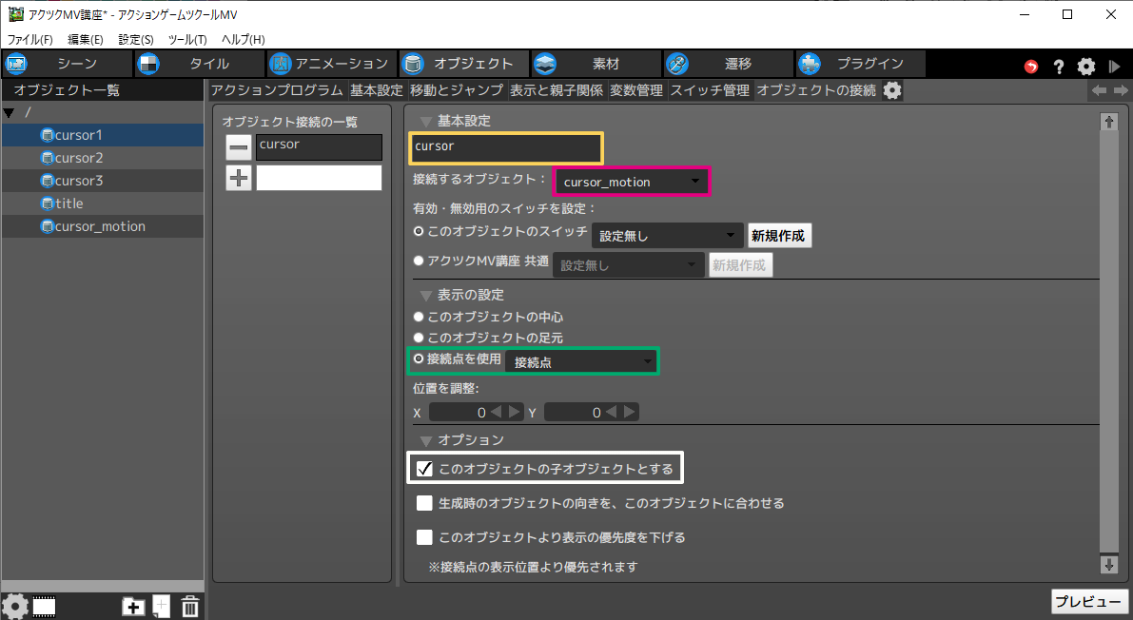Screen dimensions: 1133x620
Task: Switch to the アクションプログラム tab
Action: 276,90
